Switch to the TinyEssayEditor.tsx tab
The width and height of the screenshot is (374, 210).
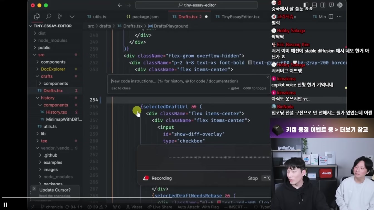[237, 17]
